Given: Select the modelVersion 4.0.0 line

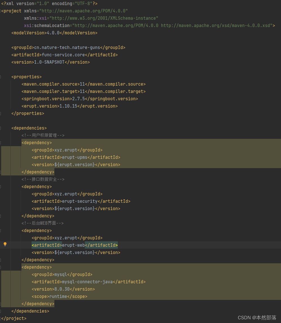Looking at the screenshot, I should (54, 33).
